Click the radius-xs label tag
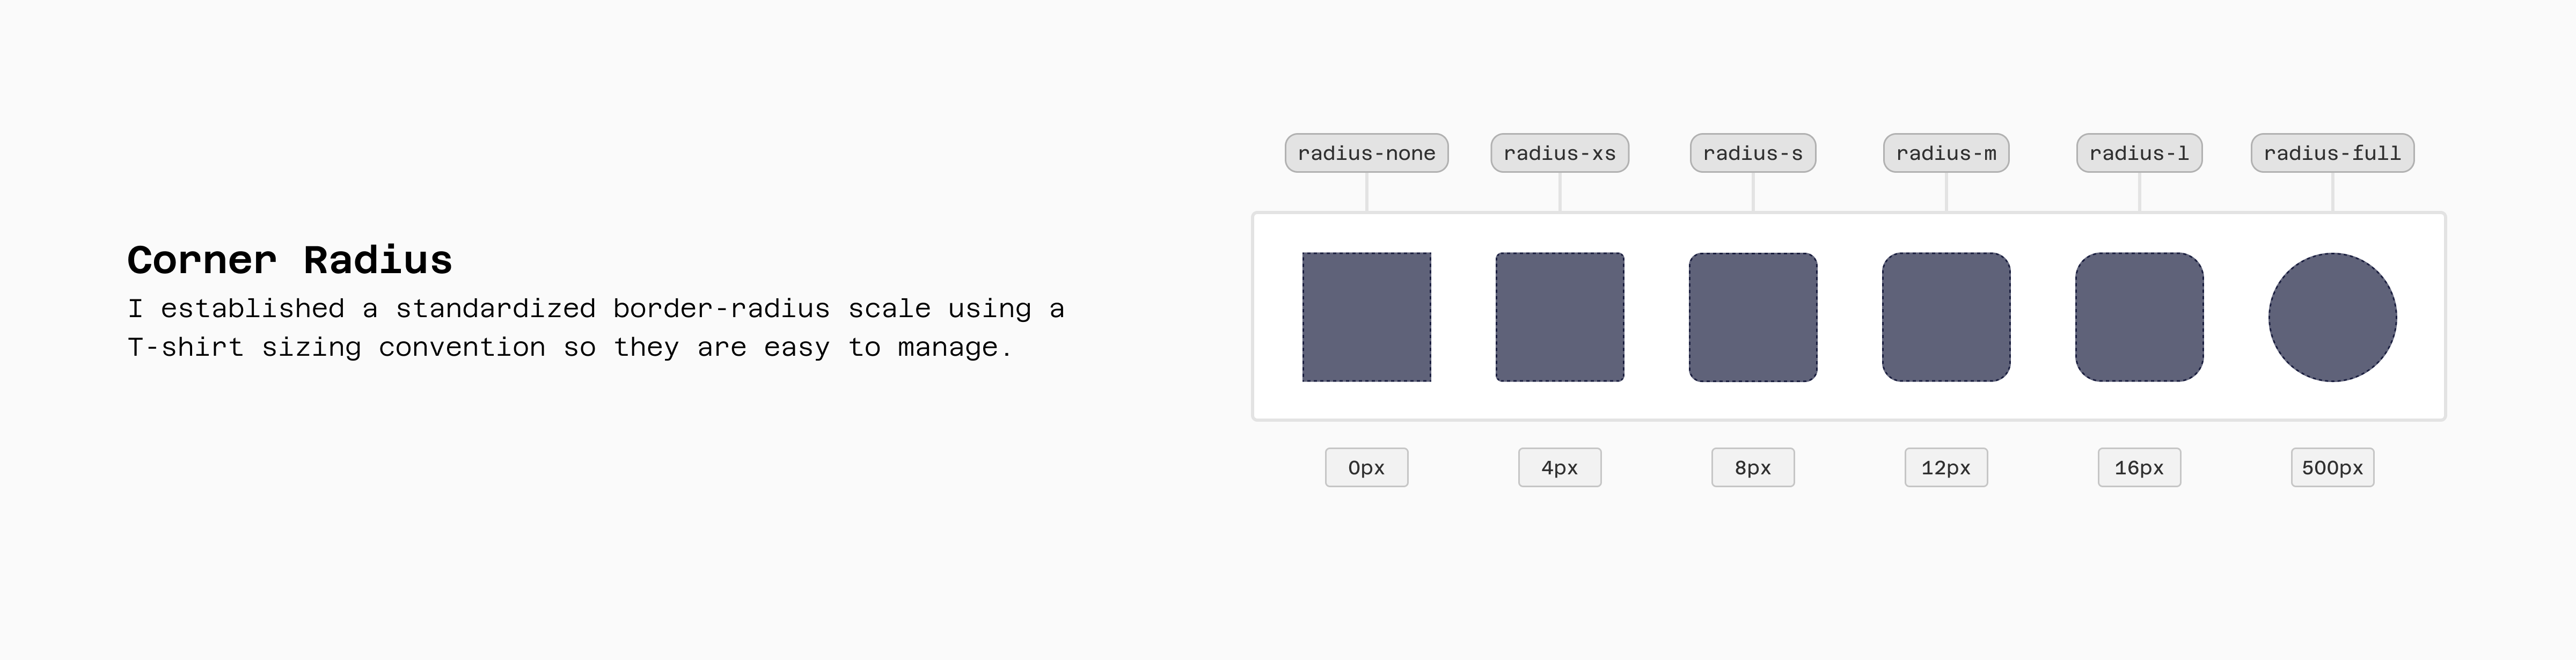The width and height of the screenshot is (2576, 660). [x=1559, y=153]
